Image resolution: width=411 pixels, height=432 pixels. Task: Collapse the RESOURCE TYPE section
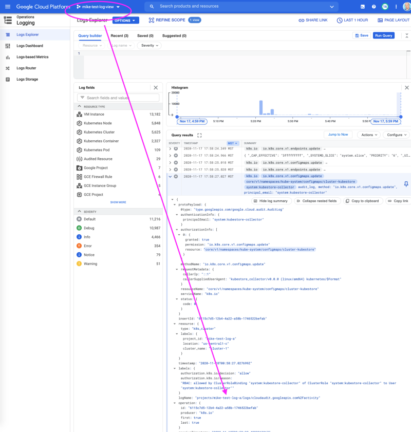[79, 106]
